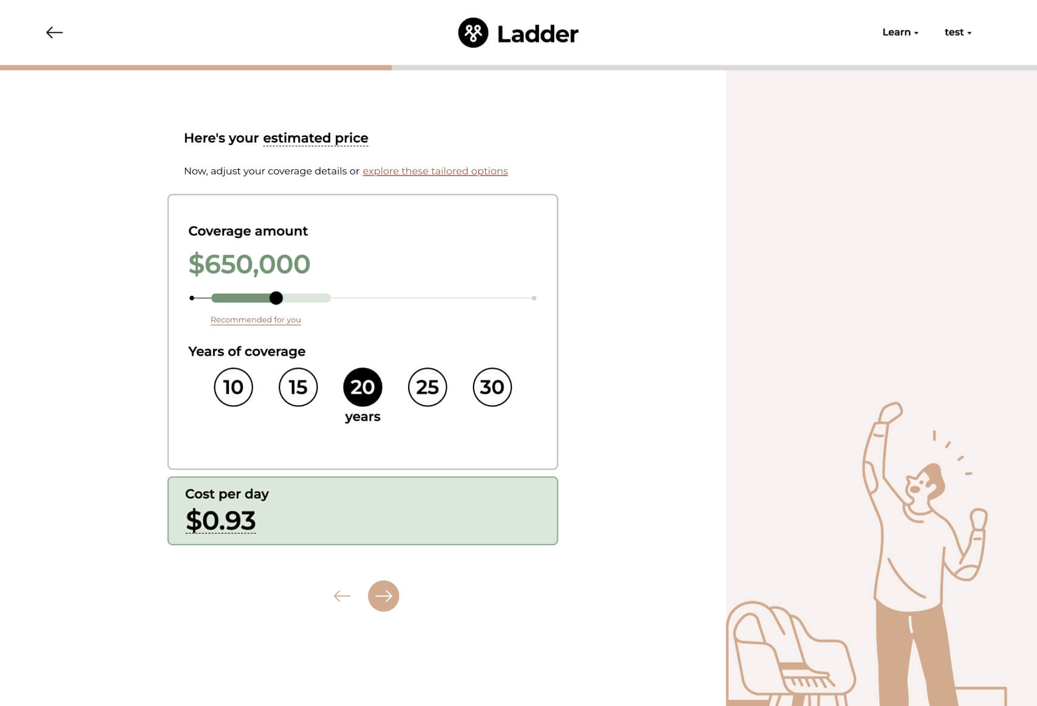This screenshot has height=706, width=1037.
Task: Click the orange next arrow button
Action: 384,596
